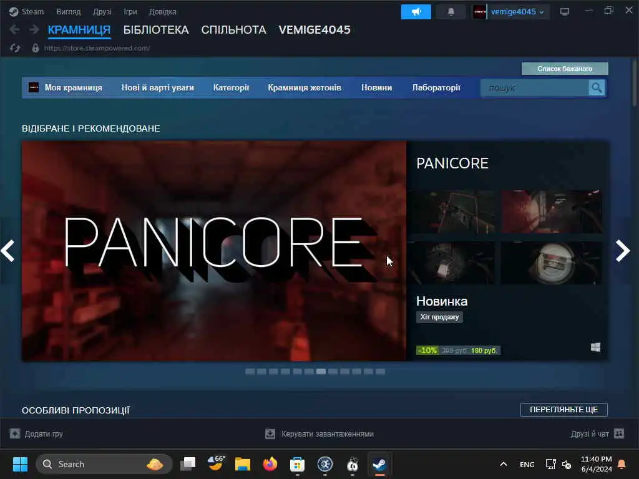Jump to the last carousel slide

(380, 372)
